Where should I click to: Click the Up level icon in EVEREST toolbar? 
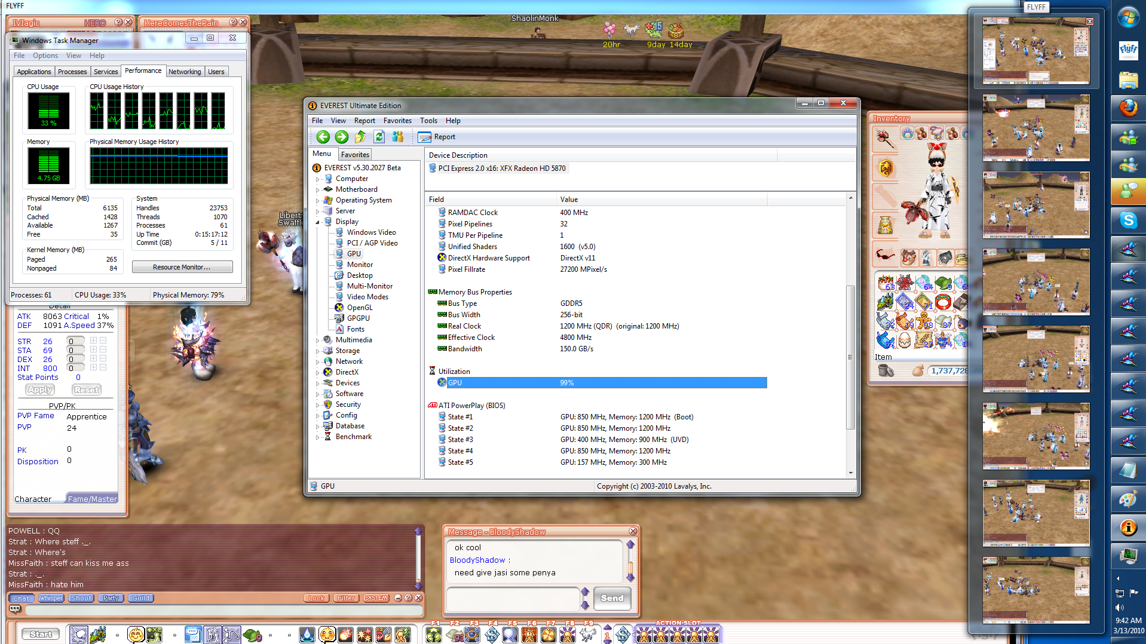click(x=360, y=137)
